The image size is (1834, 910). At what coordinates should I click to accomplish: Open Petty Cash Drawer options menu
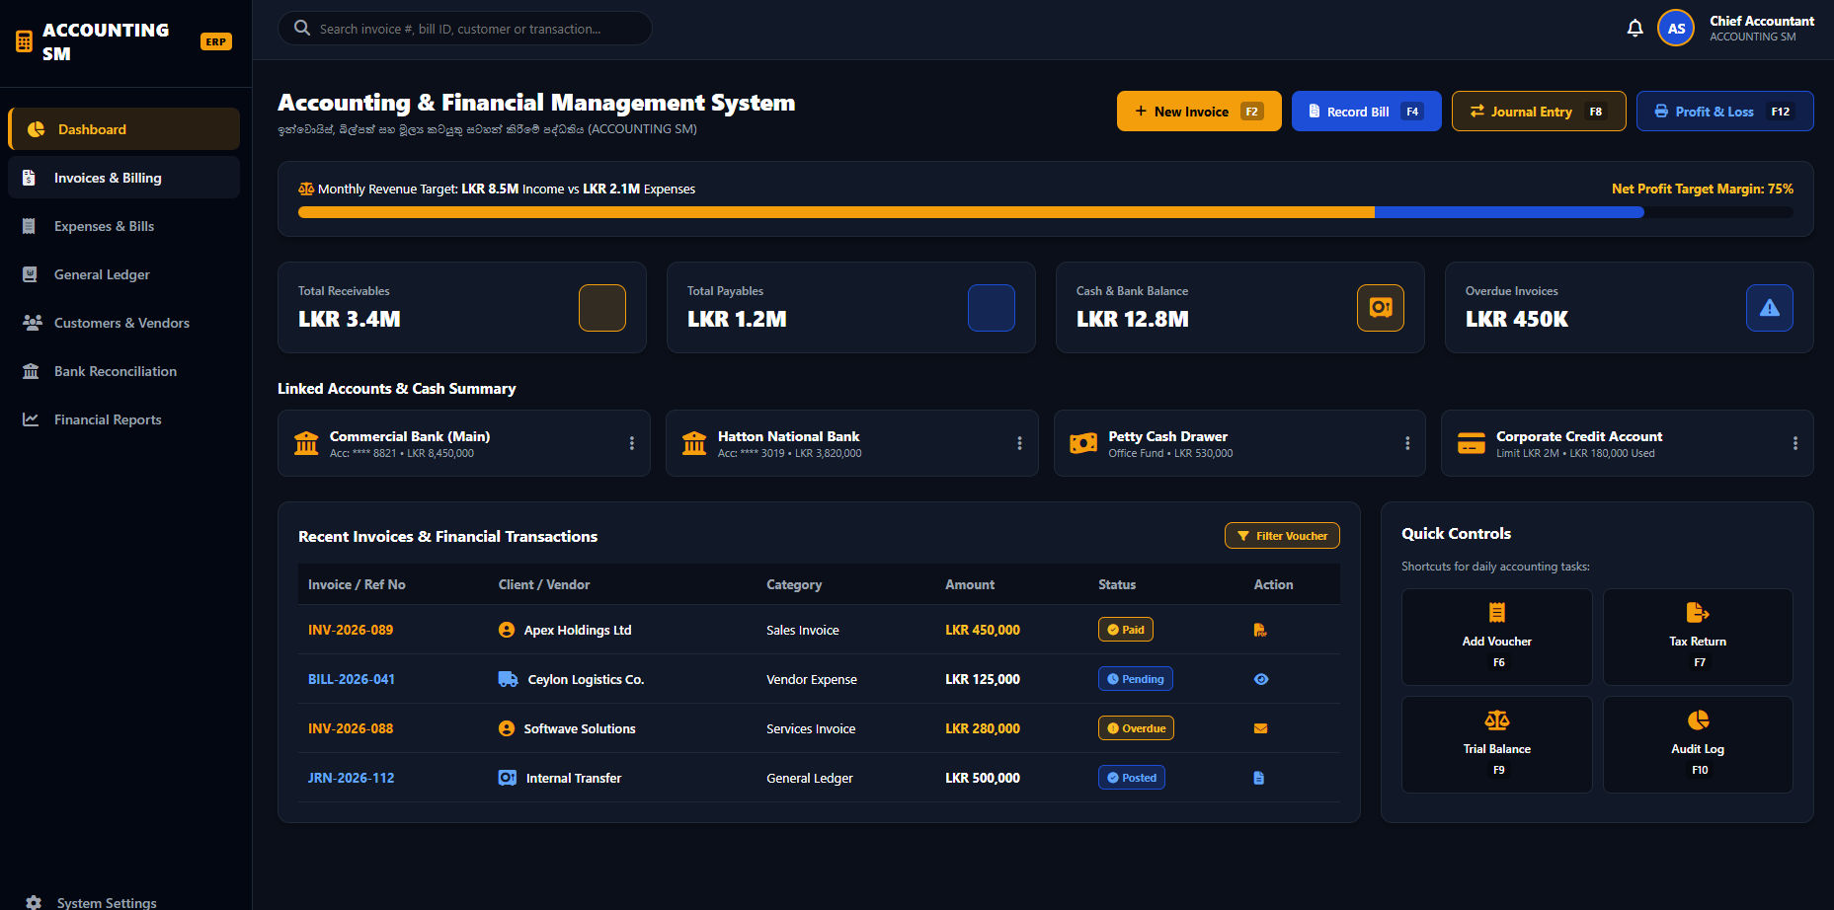point(1407,443)
